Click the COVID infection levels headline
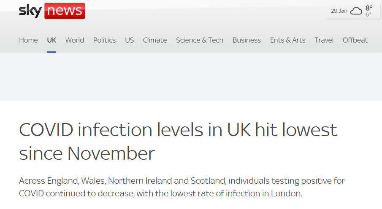 pyautogui.click(x=178, y=141)
